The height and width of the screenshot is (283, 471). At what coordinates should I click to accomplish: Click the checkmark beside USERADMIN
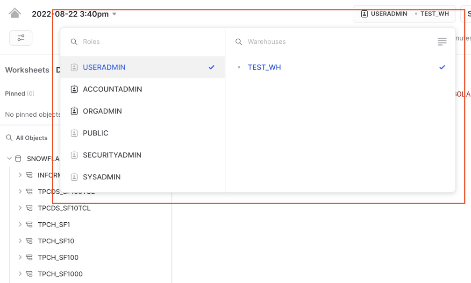click(212, 67)
